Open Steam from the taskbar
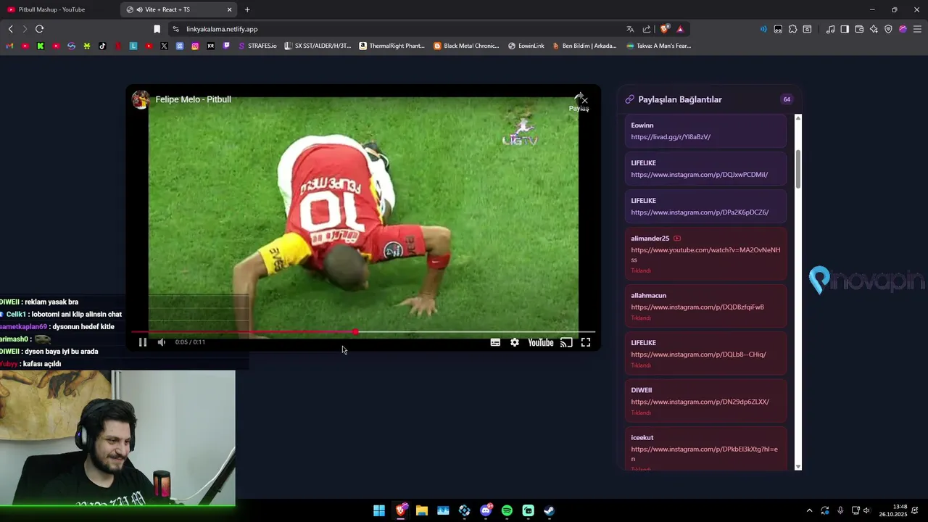 550,510
